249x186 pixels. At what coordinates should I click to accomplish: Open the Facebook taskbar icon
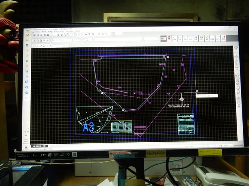(x=27, y=87)
